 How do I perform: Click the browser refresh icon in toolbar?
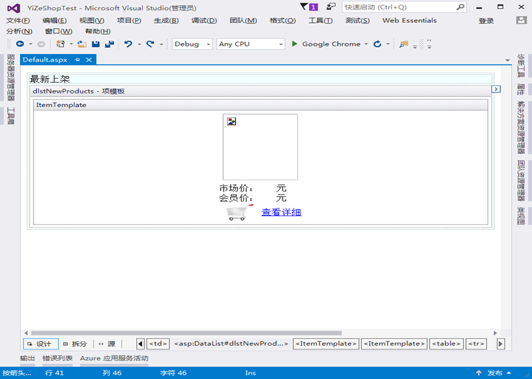(x=377, y=44)
